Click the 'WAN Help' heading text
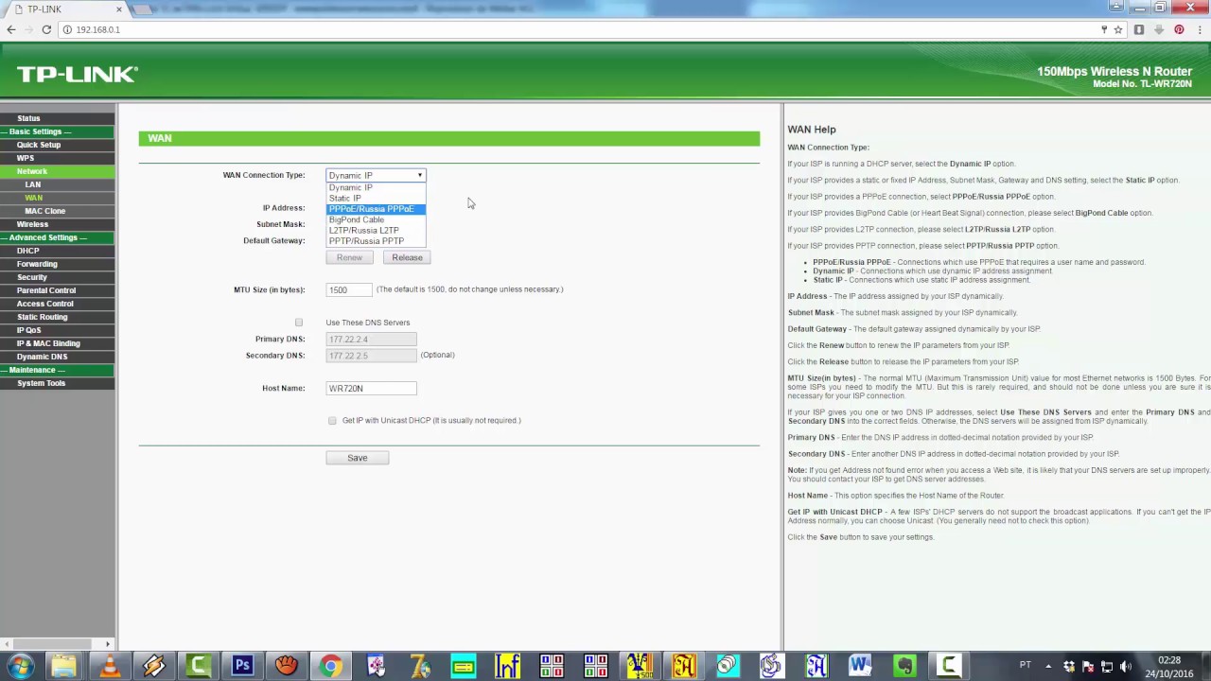 [x=812, y=130]
